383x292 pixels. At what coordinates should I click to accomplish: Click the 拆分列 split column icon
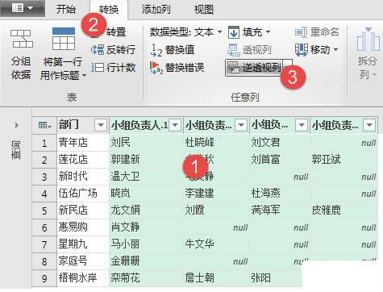pyautogui.click(x=368, y=40)
